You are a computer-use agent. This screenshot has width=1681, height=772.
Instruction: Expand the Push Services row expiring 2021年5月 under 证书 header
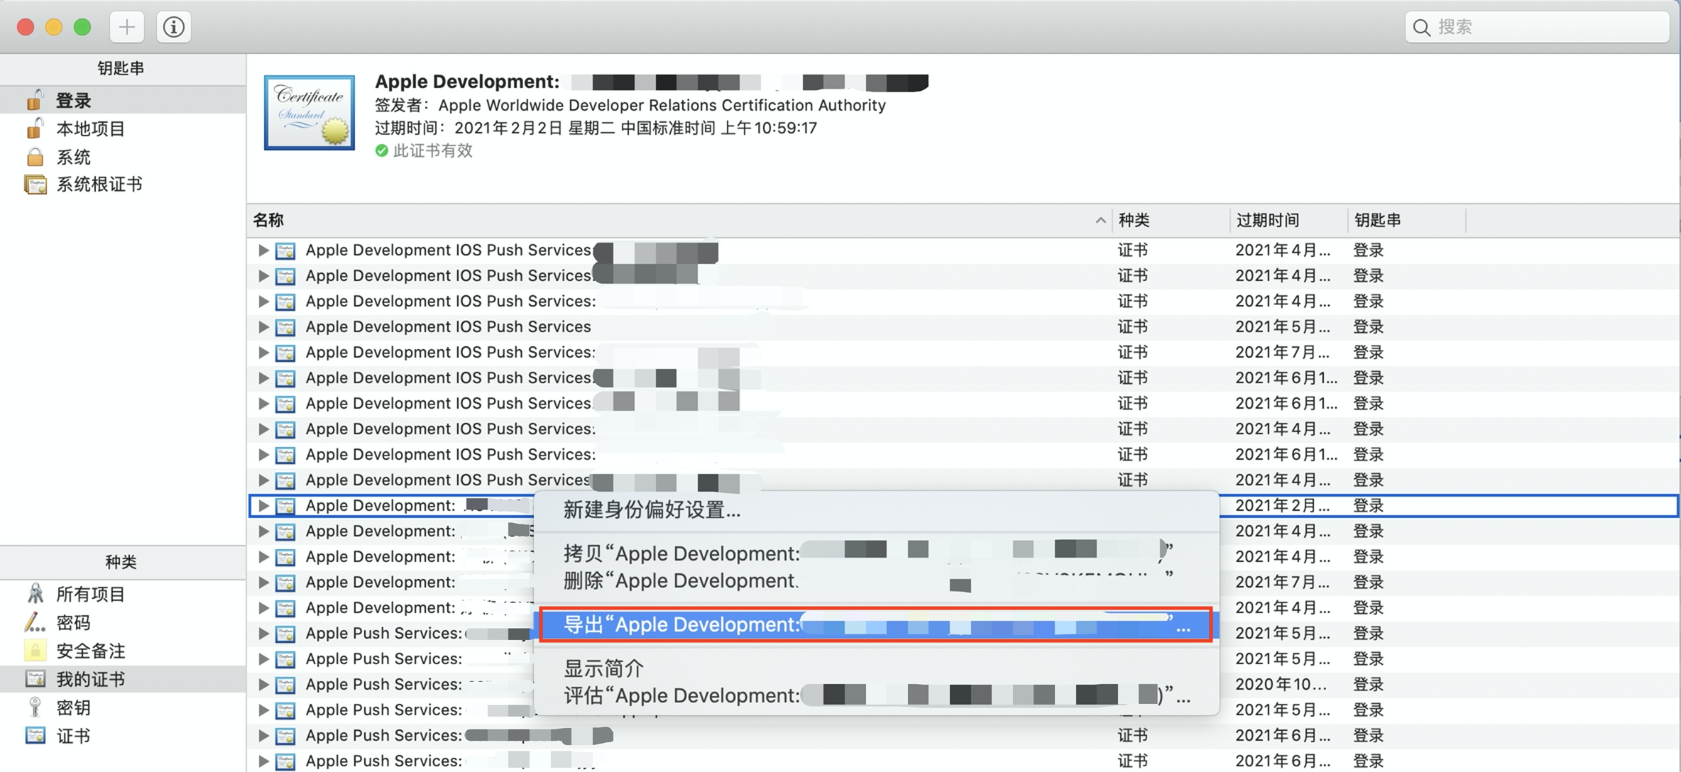point(263,326)
